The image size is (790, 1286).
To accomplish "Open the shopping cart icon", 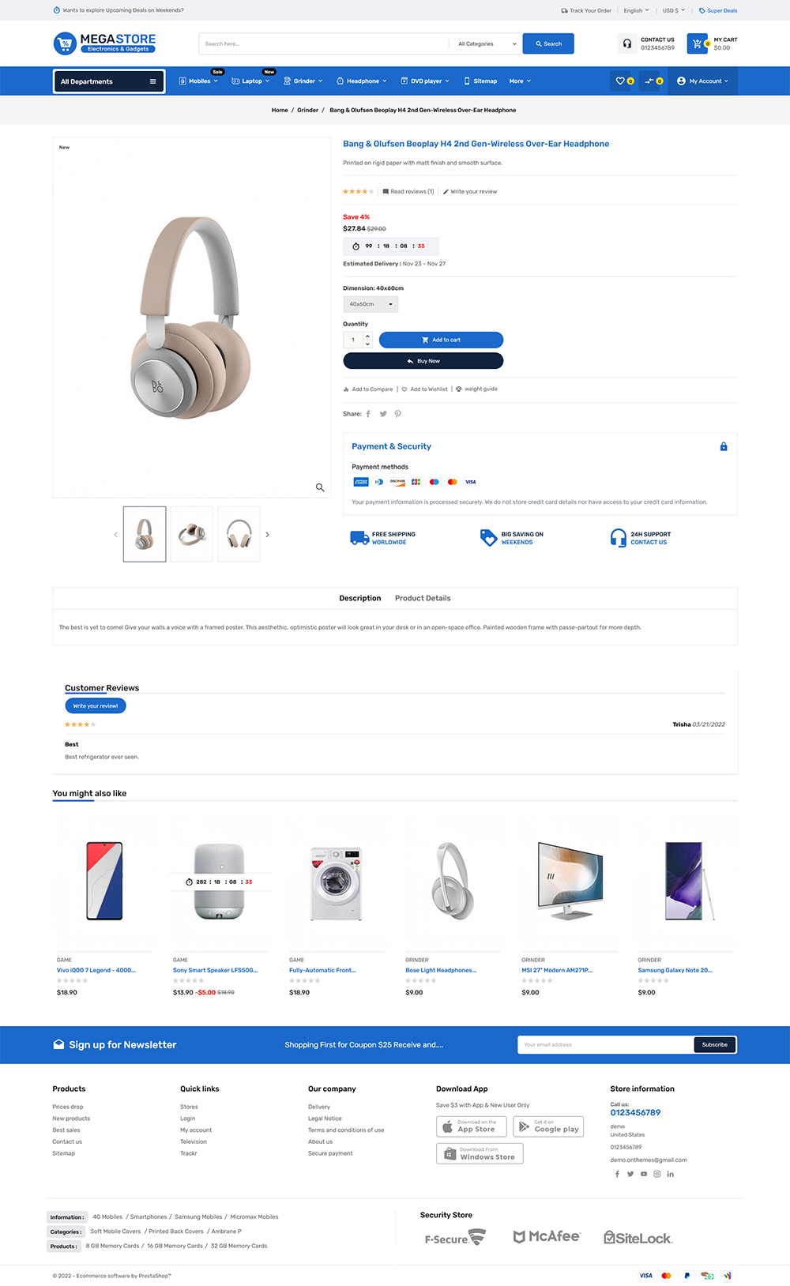I will [697, 43].
